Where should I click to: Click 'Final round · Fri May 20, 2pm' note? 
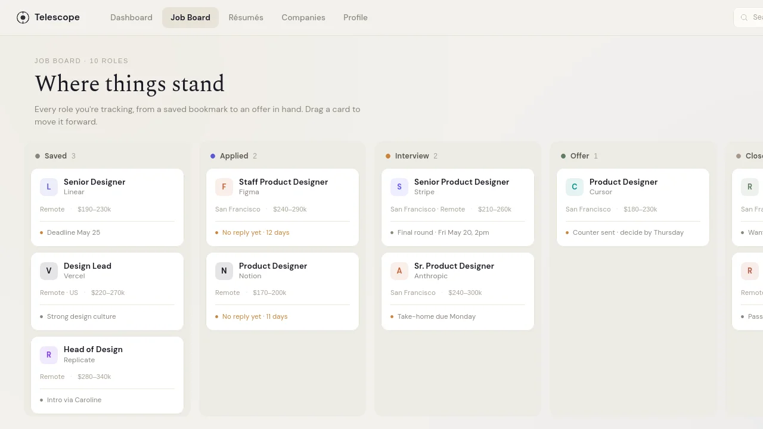443,232
